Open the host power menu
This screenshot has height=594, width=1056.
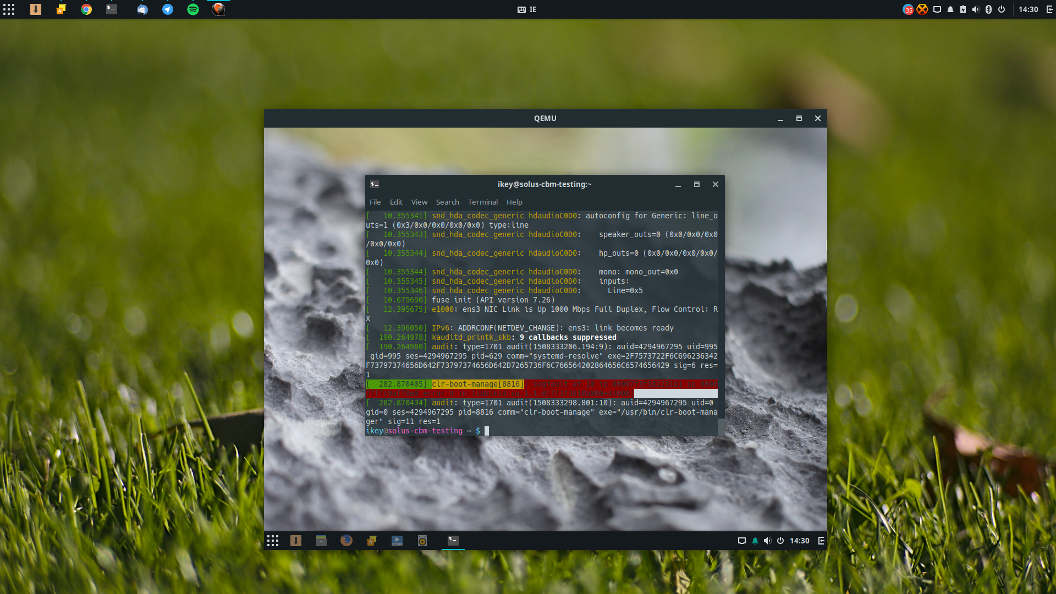pyautogui.click(x=1002, y=9)
